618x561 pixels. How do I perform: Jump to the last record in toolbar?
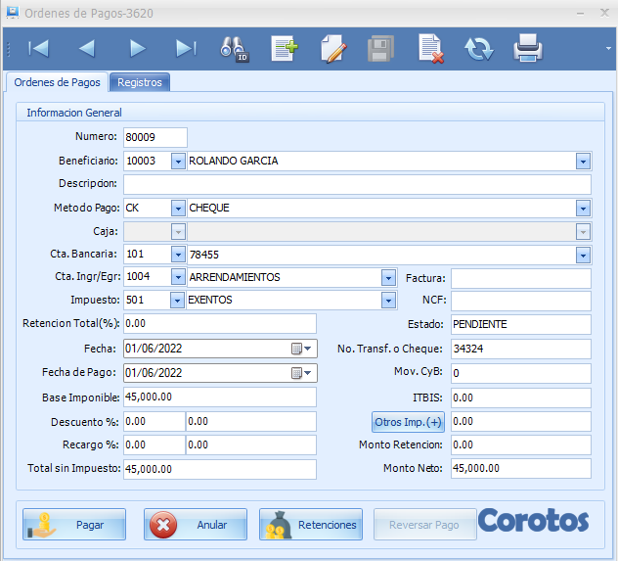coord(186,48)
